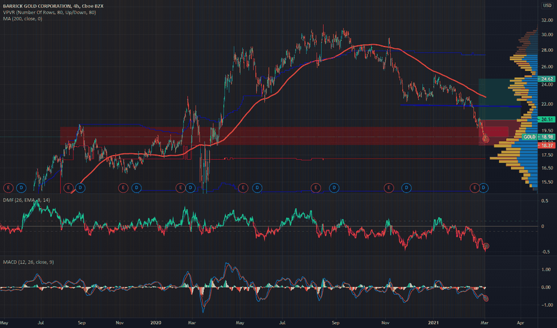Click the rightmost dividend D marker
Image resolution: width=557 pixels, height=328 pixels.
point(483,188)
